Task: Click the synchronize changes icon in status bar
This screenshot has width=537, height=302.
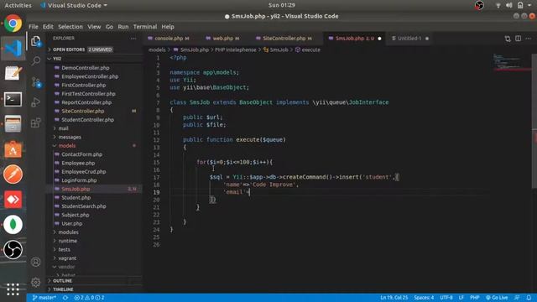Action: tap(65, 298)
